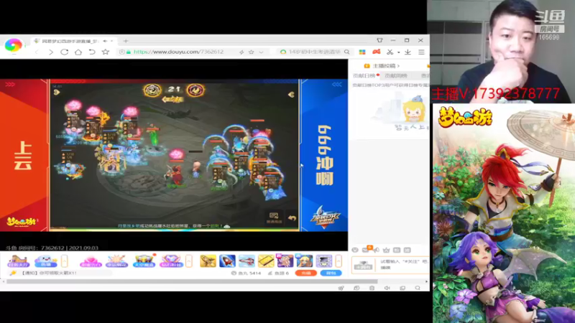
Task: Go back in the browser
Action: [x=37, y=52]
